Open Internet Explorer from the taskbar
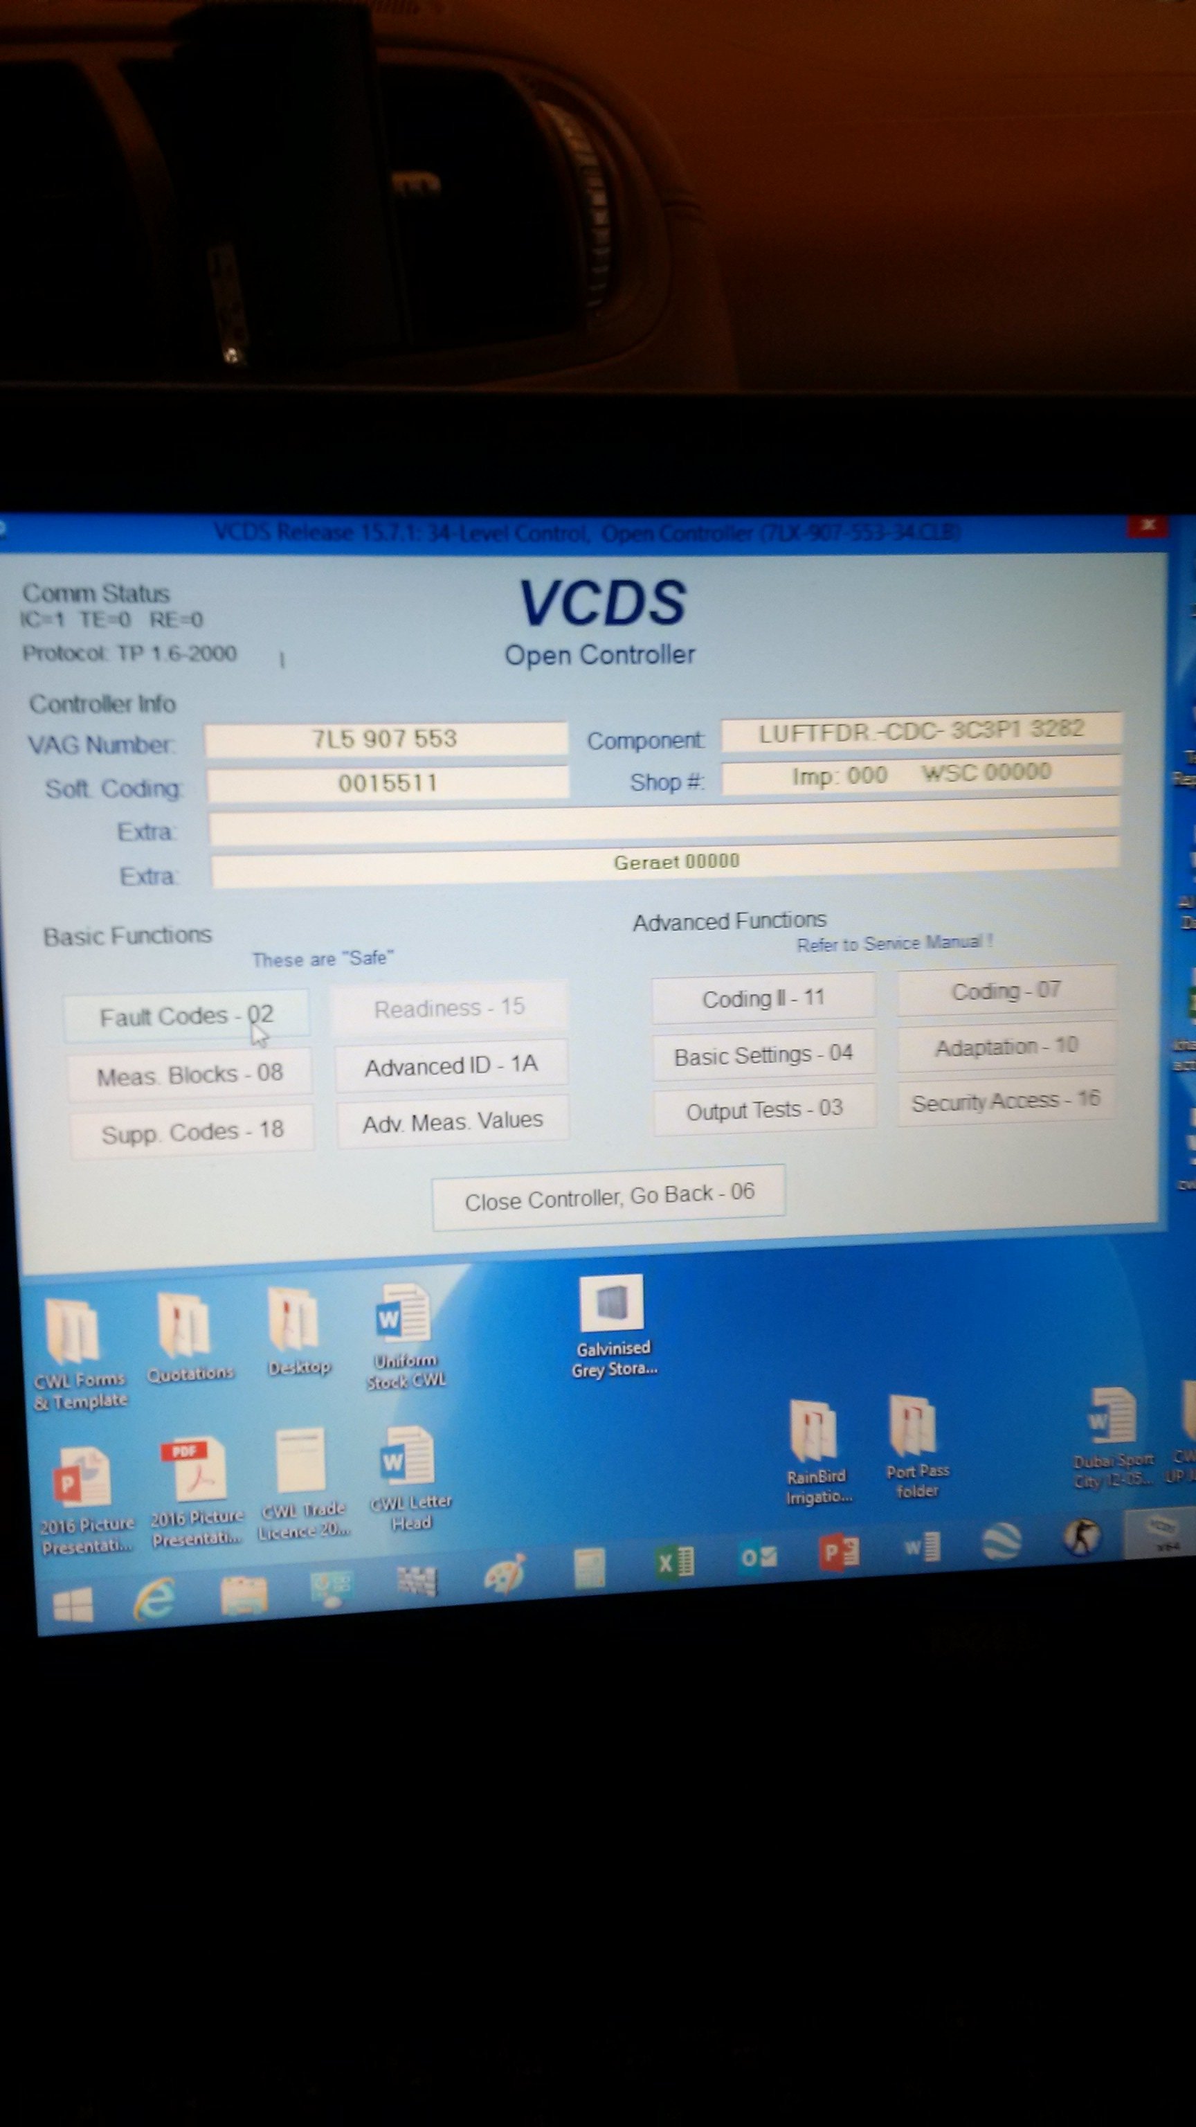Viewport: 1196px width, 2127px height. (154, 1599)
